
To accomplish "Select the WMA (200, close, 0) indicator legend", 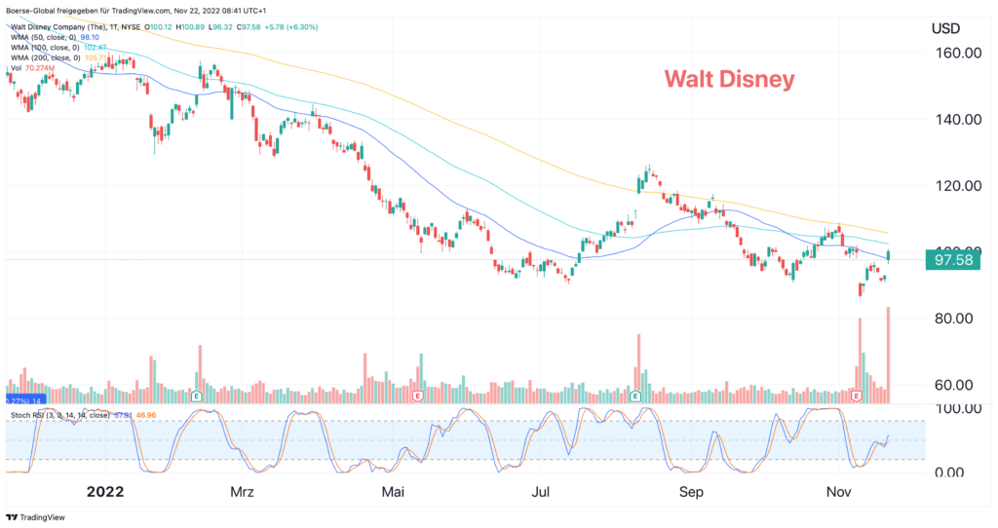I will pos(47,57).
